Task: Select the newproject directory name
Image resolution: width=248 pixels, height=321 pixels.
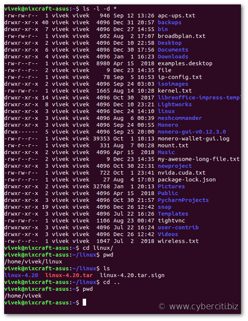Action: (175, 166)
